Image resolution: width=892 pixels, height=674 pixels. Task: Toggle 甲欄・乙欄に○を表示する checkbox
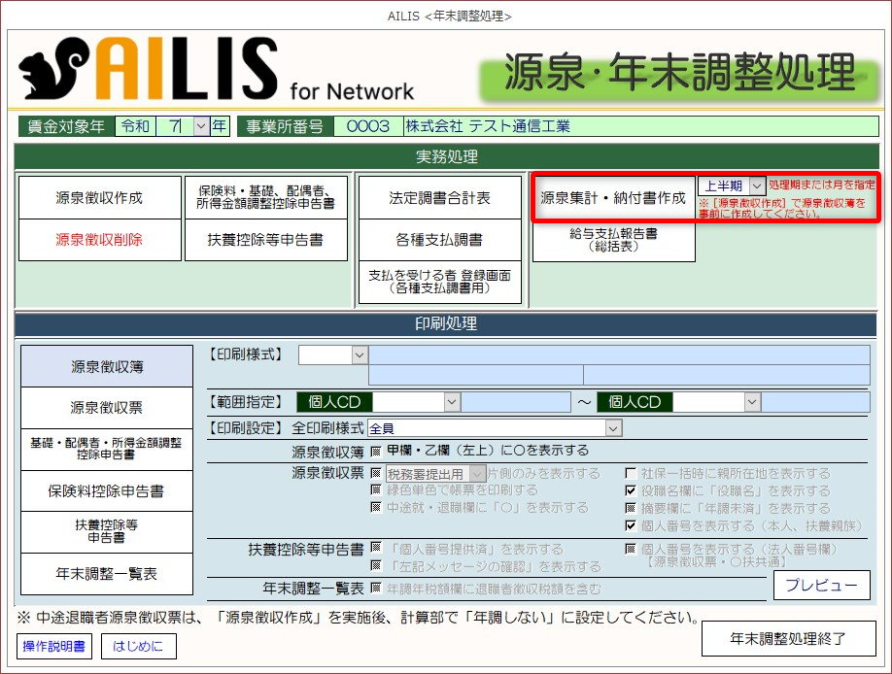pyautogui.click(x=376, y=451)
